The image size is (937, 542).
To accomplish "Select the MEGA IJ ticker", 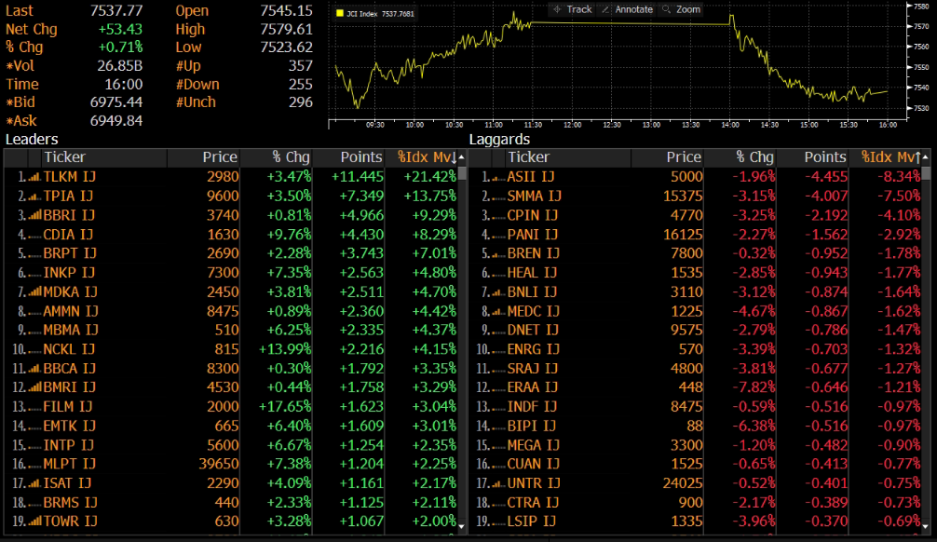I will click(x=534, y=445).
